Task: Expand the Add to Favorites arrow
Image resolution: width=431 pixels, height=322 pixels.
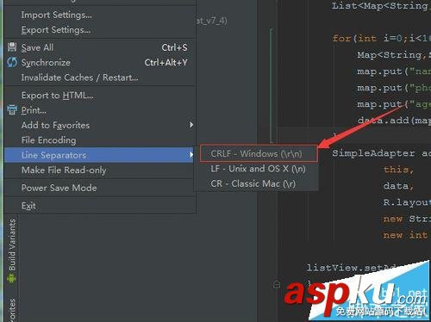Action: tap(191, 125)
